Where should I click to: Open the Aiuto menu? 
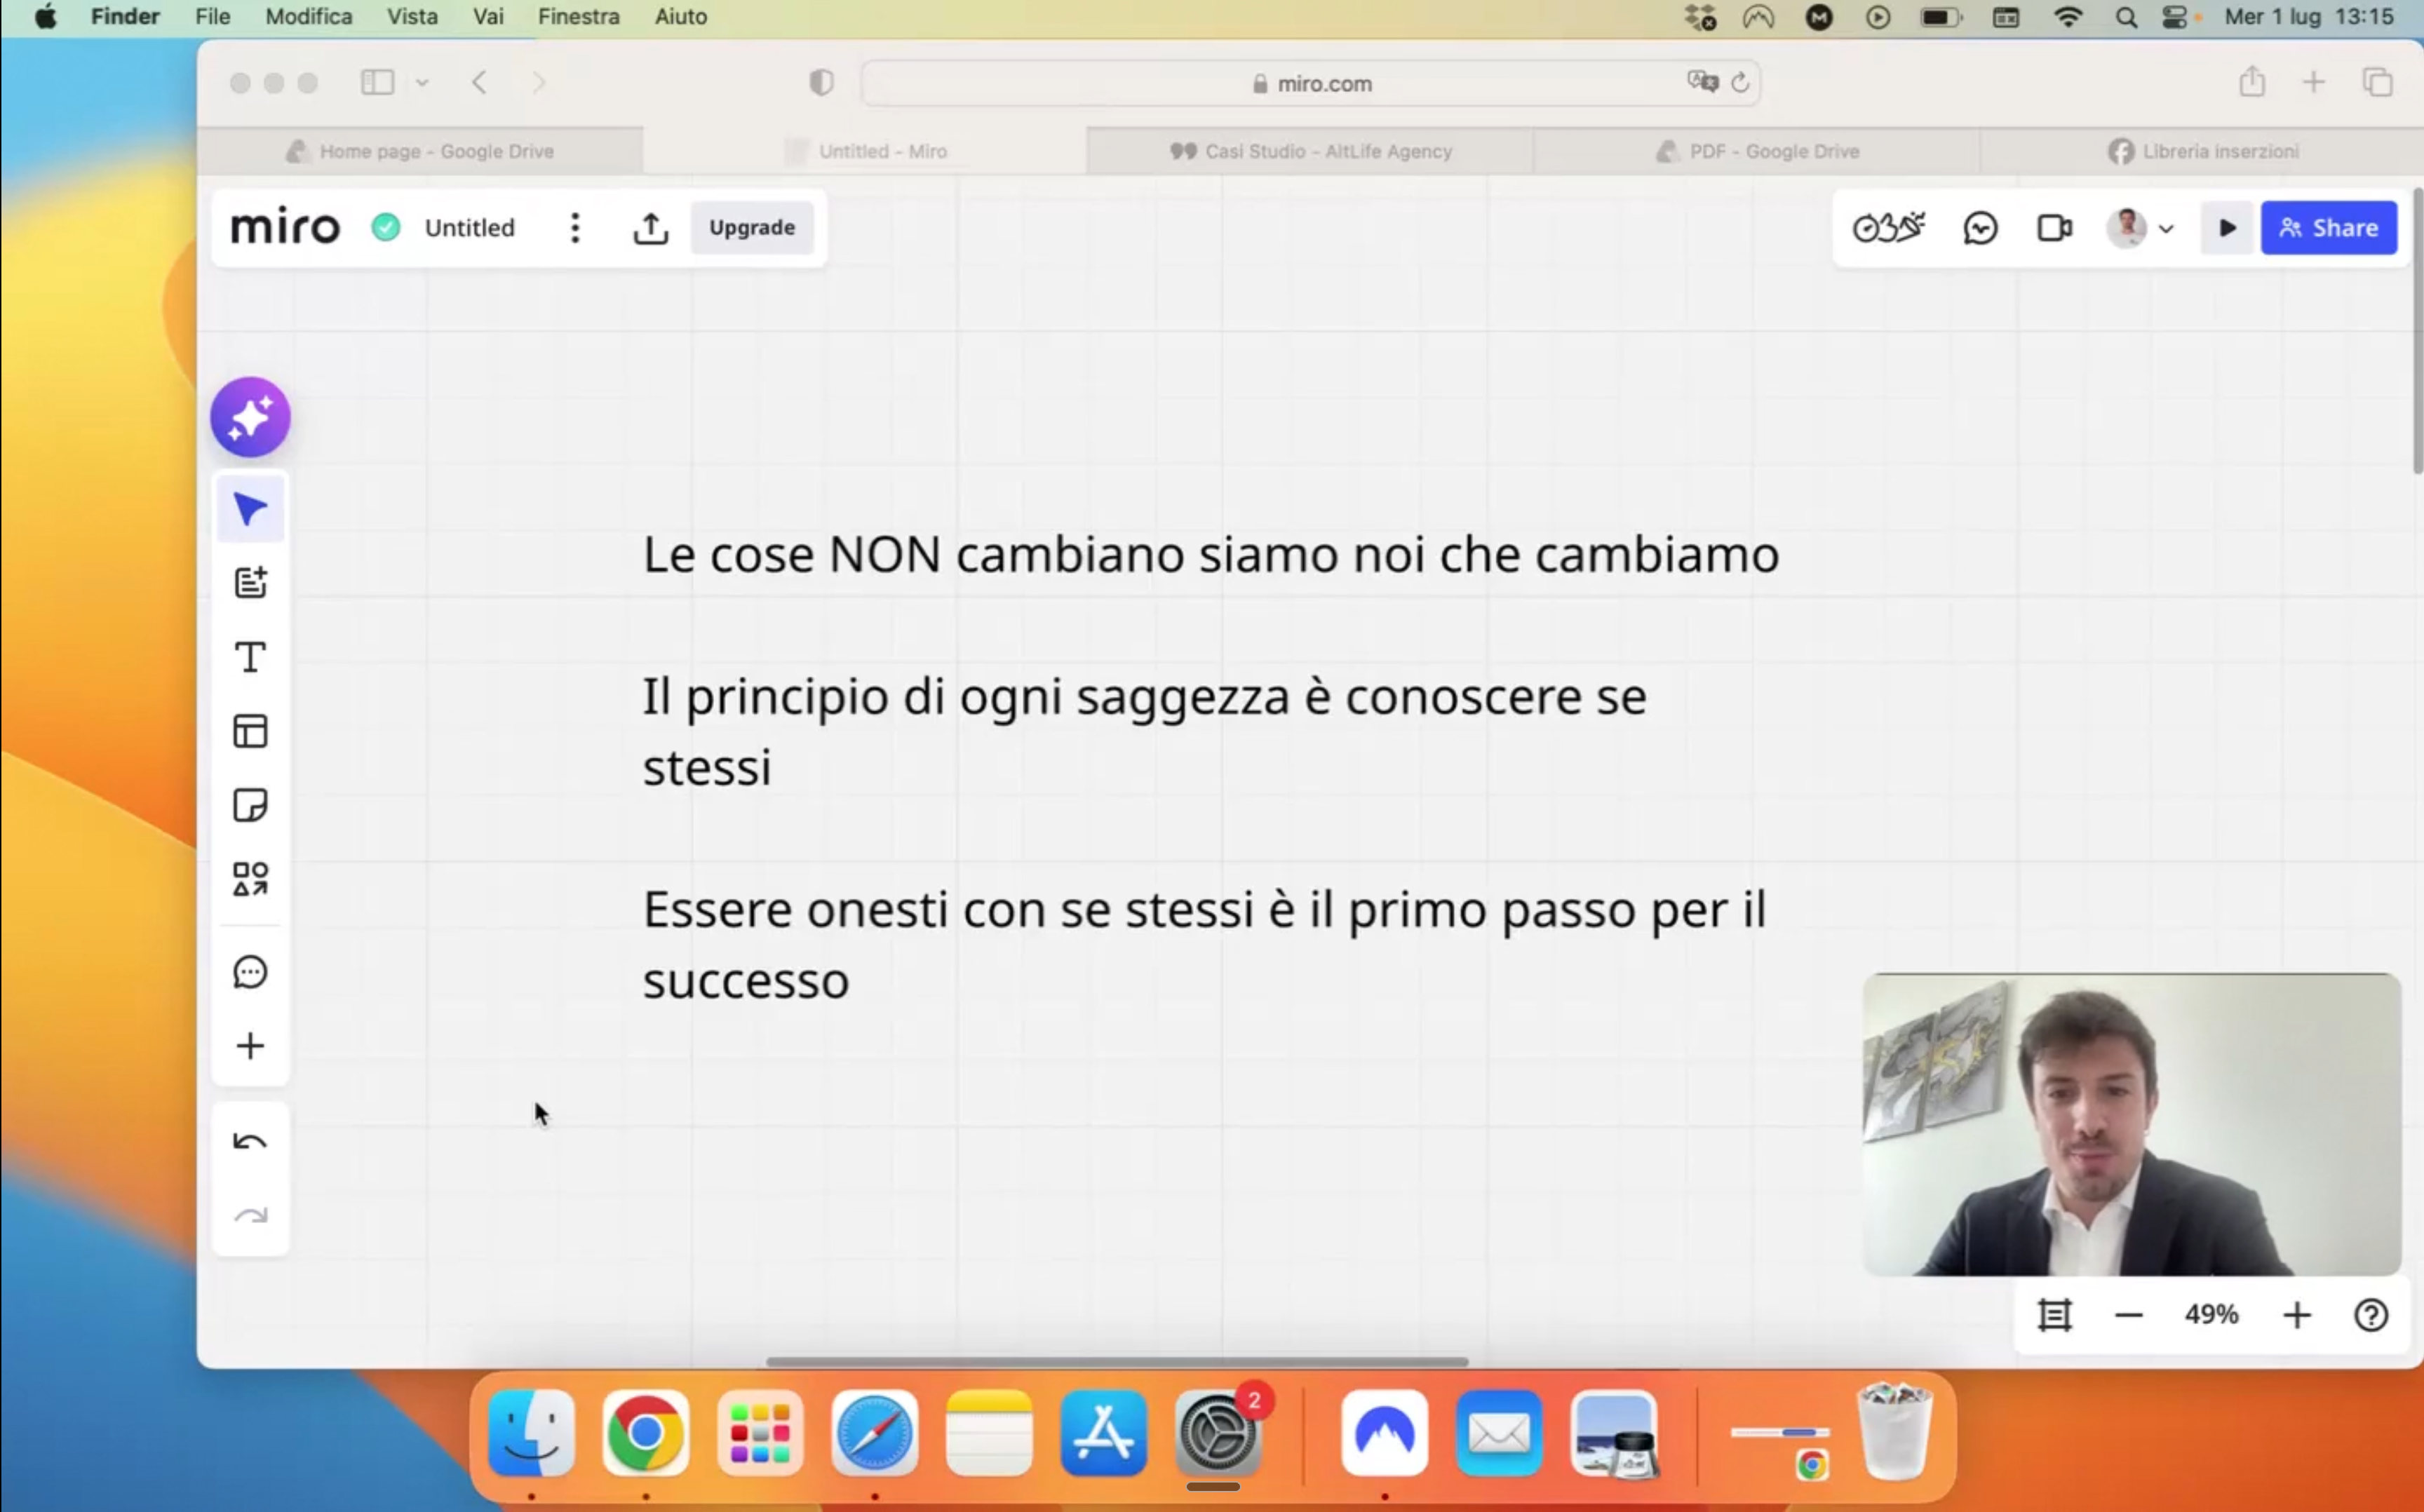[680, 17]
